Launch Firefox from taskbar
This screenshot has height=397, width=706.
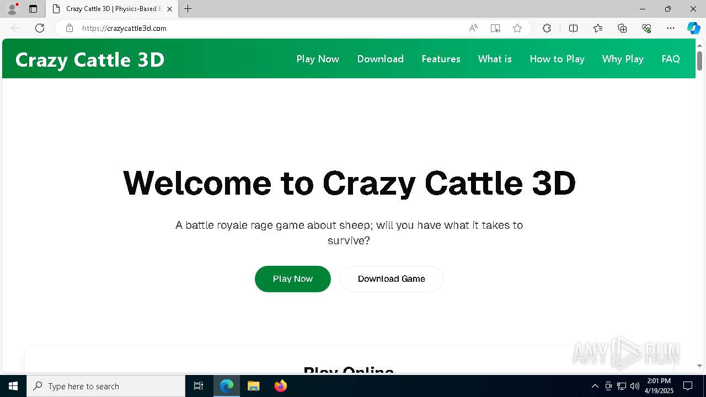[x=280, y=386]
